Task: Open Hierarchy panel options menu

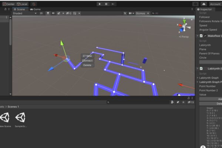Action: pos(9,9)
